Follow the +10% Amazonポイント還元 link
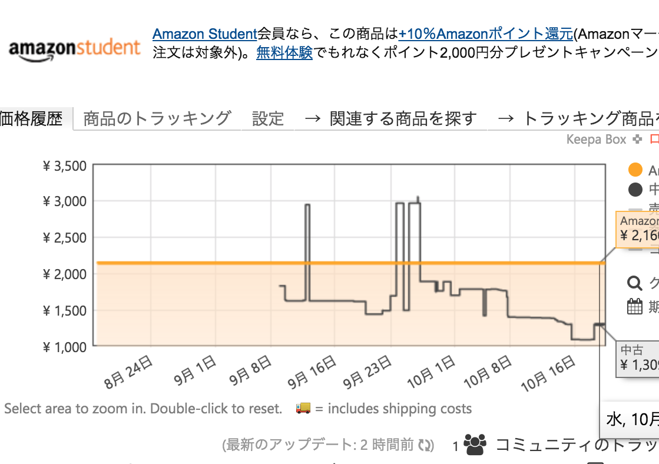The image size is (659, 464). pyautogui.click(x=485, y=34)
